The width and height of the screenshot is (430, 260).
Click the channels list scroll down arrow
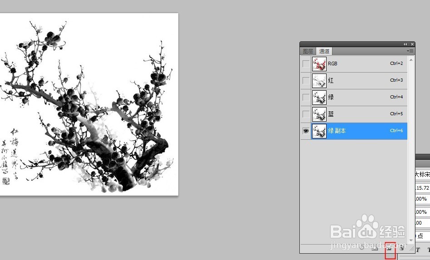pos(411,240)
